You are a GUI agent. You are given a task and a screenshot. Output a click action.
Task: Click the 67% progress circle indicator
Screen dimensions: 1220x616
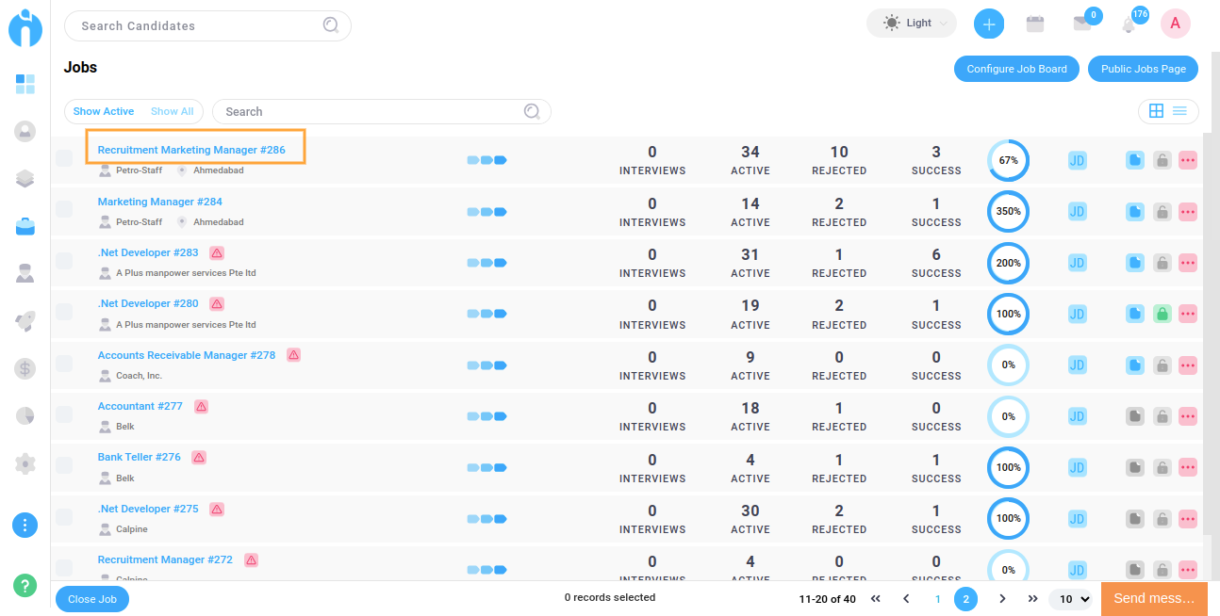click(1008, 160)
